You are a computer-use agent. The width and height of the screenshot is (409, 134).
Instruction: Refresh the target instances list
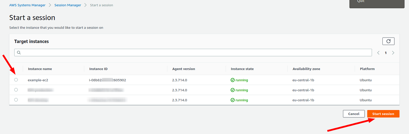pyautogui.click(x=388, y=41)
